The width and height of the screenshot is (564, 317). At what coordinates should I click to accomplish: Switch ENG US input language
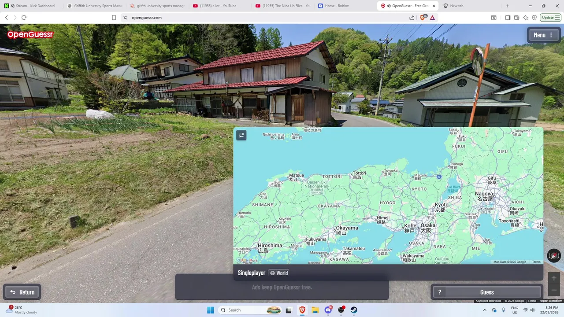tap(515, 310)
